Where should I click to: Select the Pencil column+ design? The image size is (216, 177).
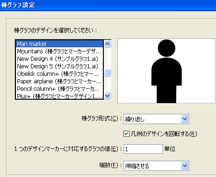60,89
